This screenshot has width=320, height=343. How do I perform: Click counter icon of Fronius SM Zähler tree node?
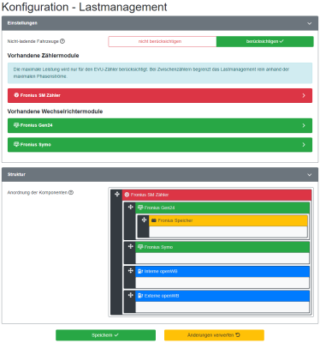[127, 195]
